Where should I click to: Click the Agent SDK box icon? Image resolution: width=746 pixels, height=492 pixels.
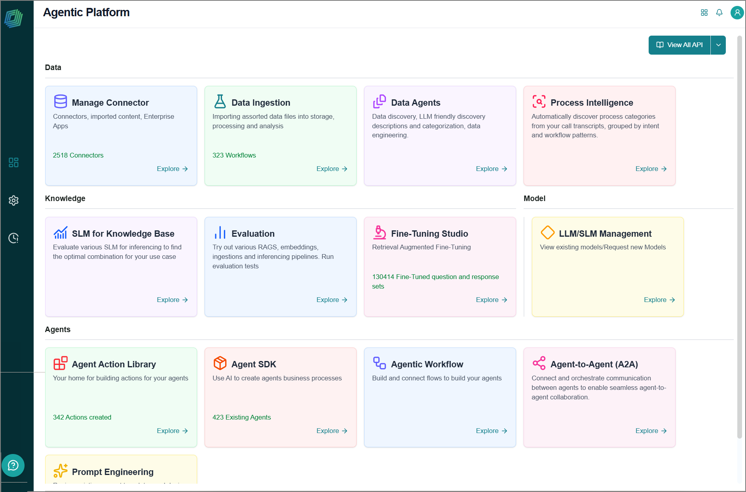point(220,363)
